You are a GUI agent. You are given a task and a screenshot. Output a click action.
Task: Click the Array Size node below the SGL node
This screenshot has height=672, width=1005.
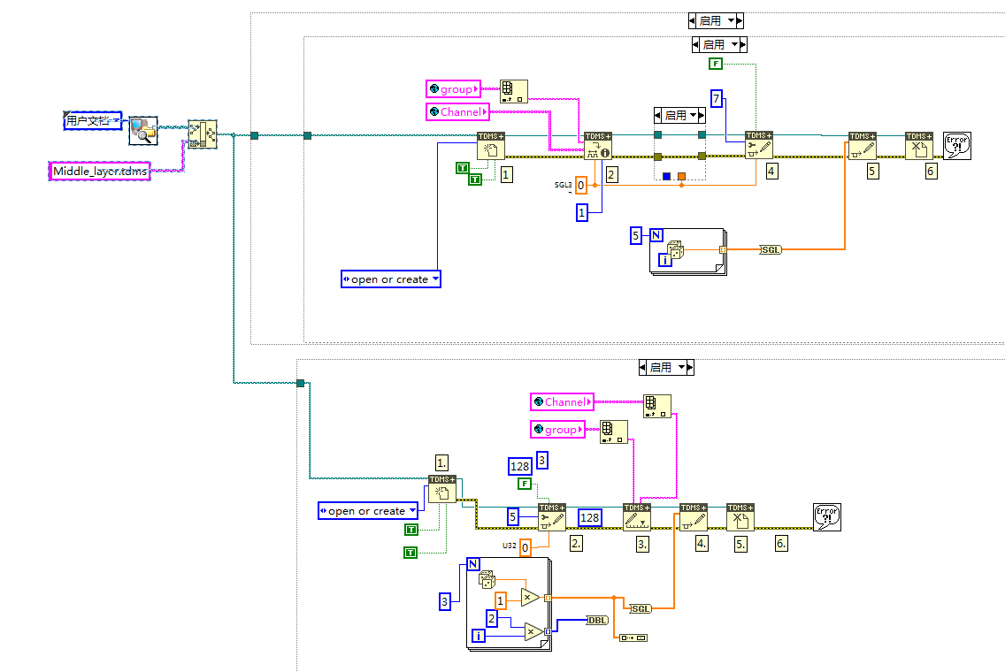click(x=633, y=638)
